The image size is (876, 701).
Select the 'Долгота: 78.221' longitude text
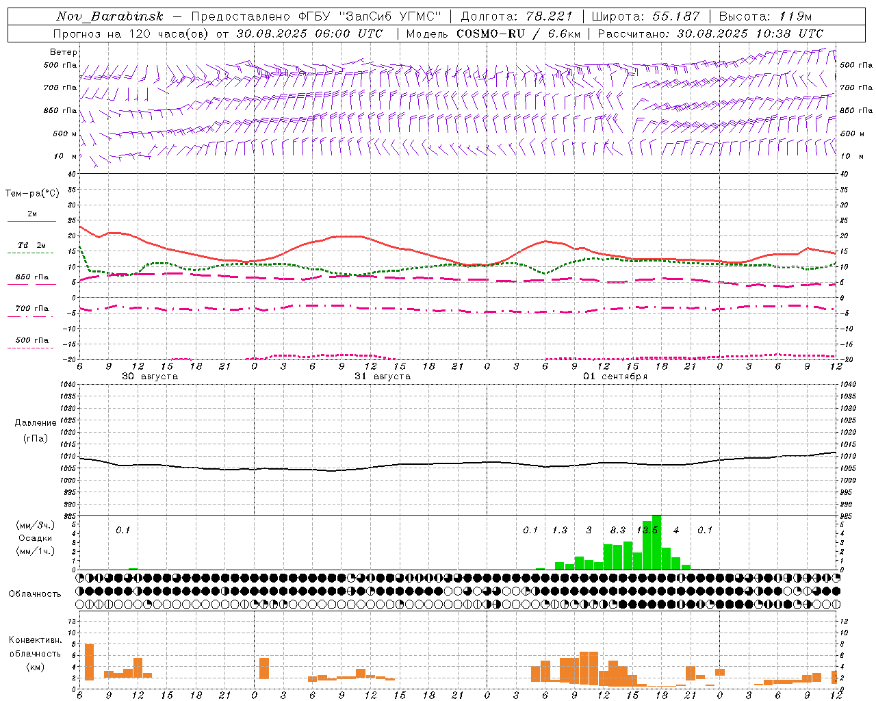pos(517,16)
